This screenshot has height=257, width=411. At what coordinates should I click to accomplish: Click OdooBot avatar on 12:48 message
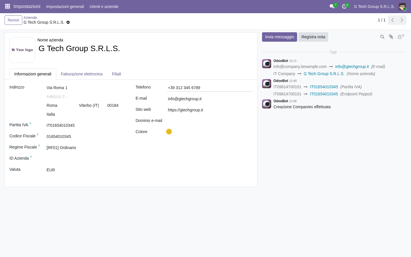pyautogui.click(x=267, y=104)
